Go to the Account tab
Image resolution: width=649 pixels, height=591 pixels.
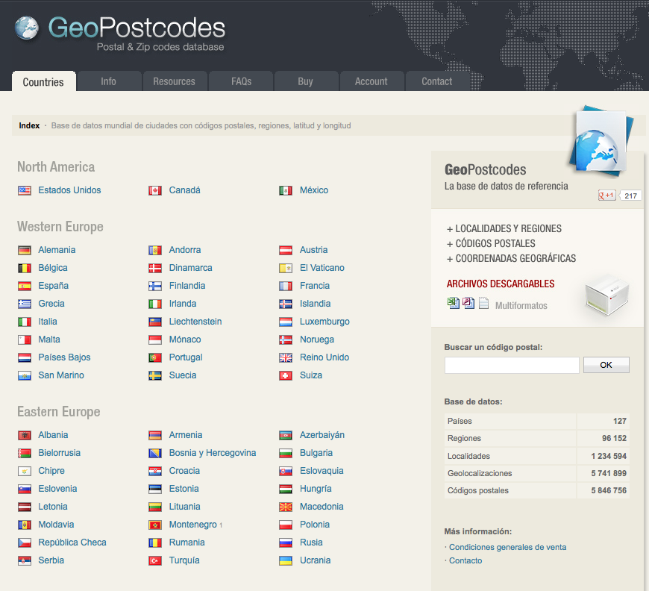pos(371,81)
